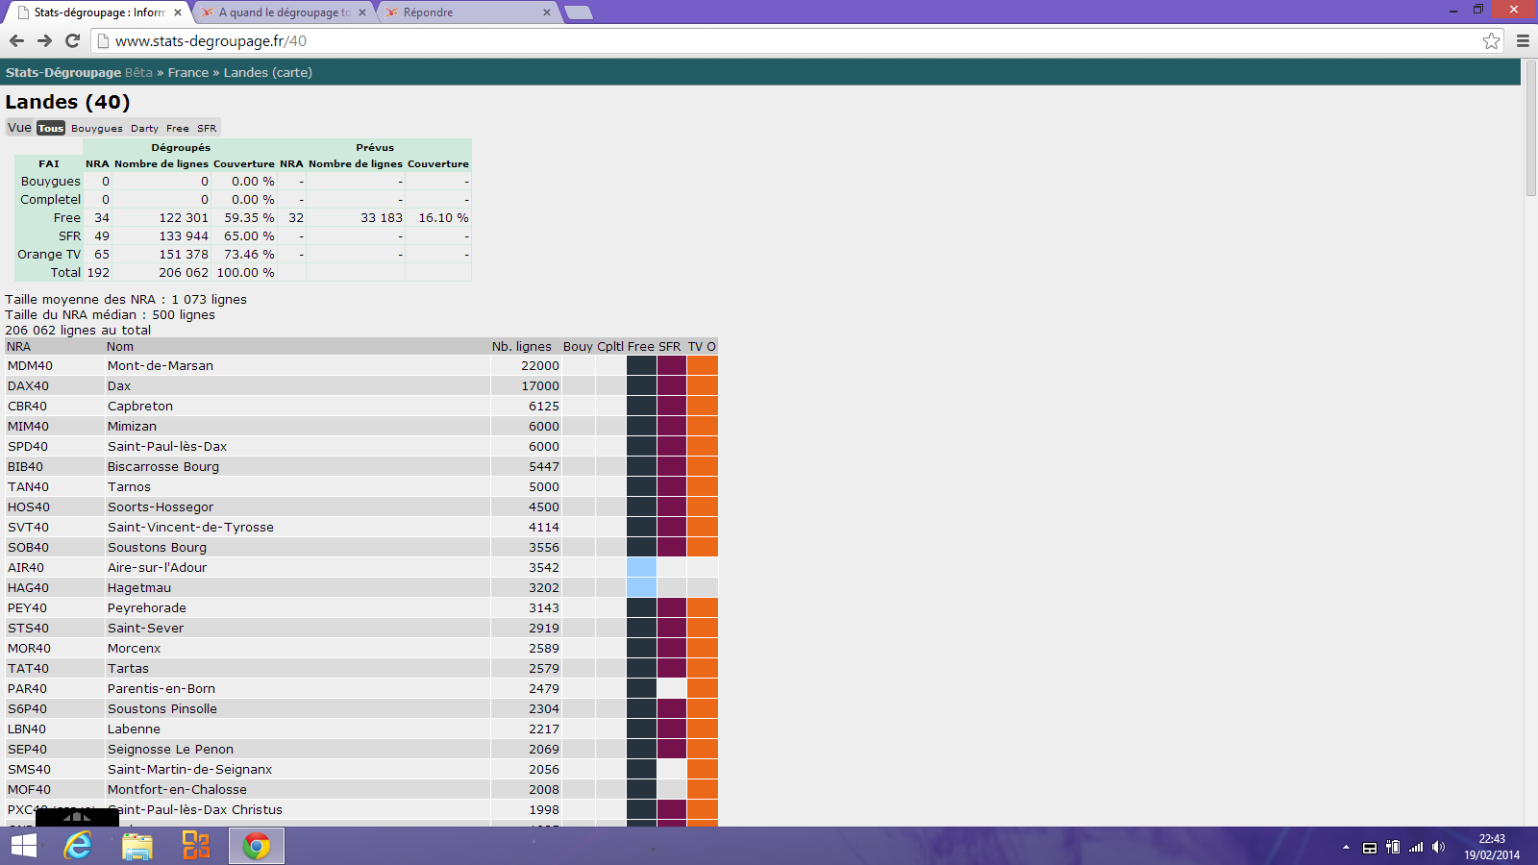Close the Répondre tab
1538x865 pixels.
coord(547,12)
